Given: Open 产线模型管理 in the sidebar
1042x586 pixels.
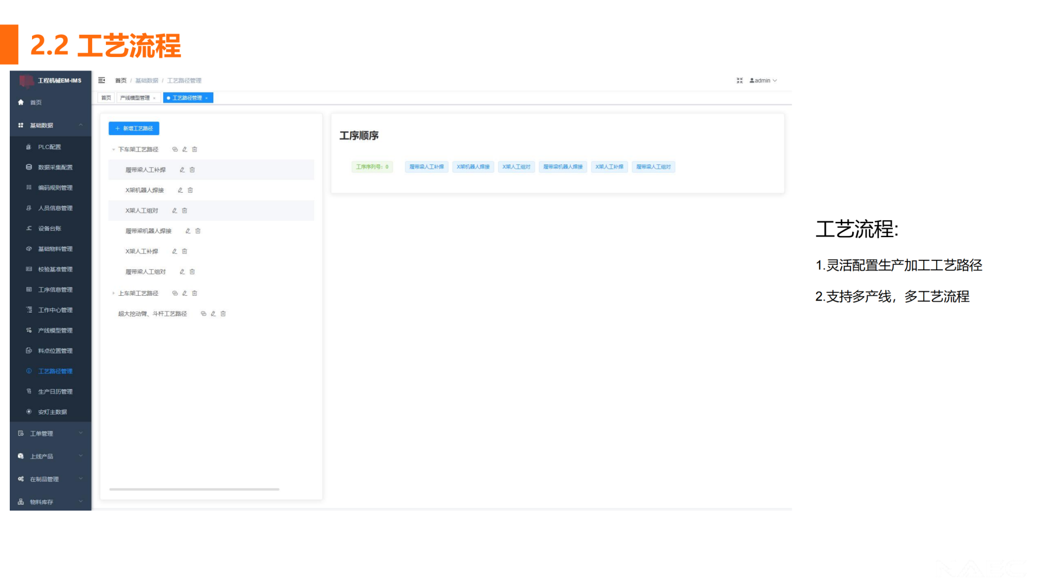Looking at the screenshot, I should pyautogui.click(x=50, y=330).
